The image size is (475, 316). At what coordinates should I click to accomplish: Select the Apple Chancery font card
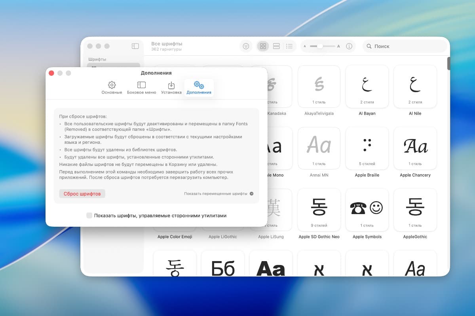(415, 149)
